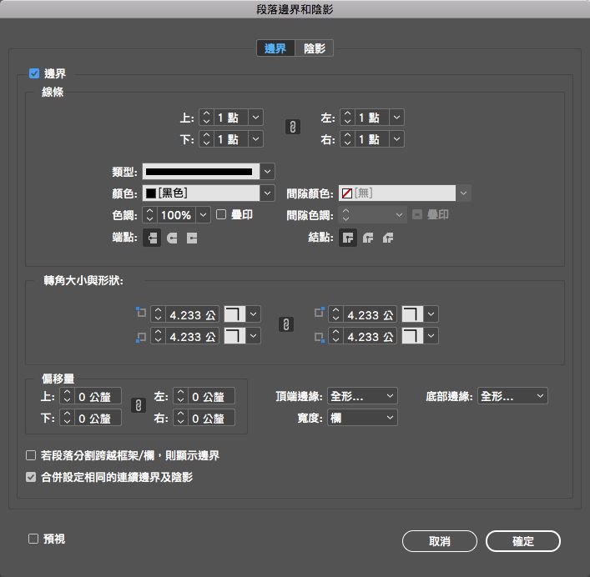This screenshot has height=577, width=590.
Task: Click the disabled 疊印 checkbox beside 間隙色調
Action: point(417,214)
